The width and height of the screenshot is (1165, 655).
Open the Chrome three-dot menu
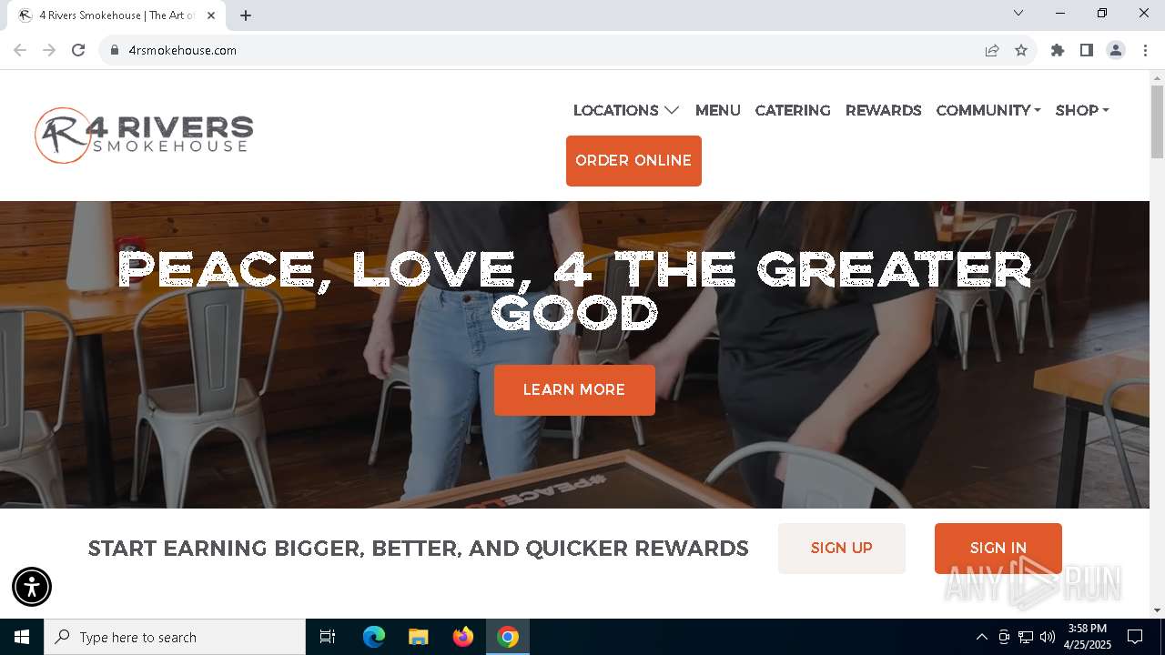pyautogui.click(x=1145, y=50)
